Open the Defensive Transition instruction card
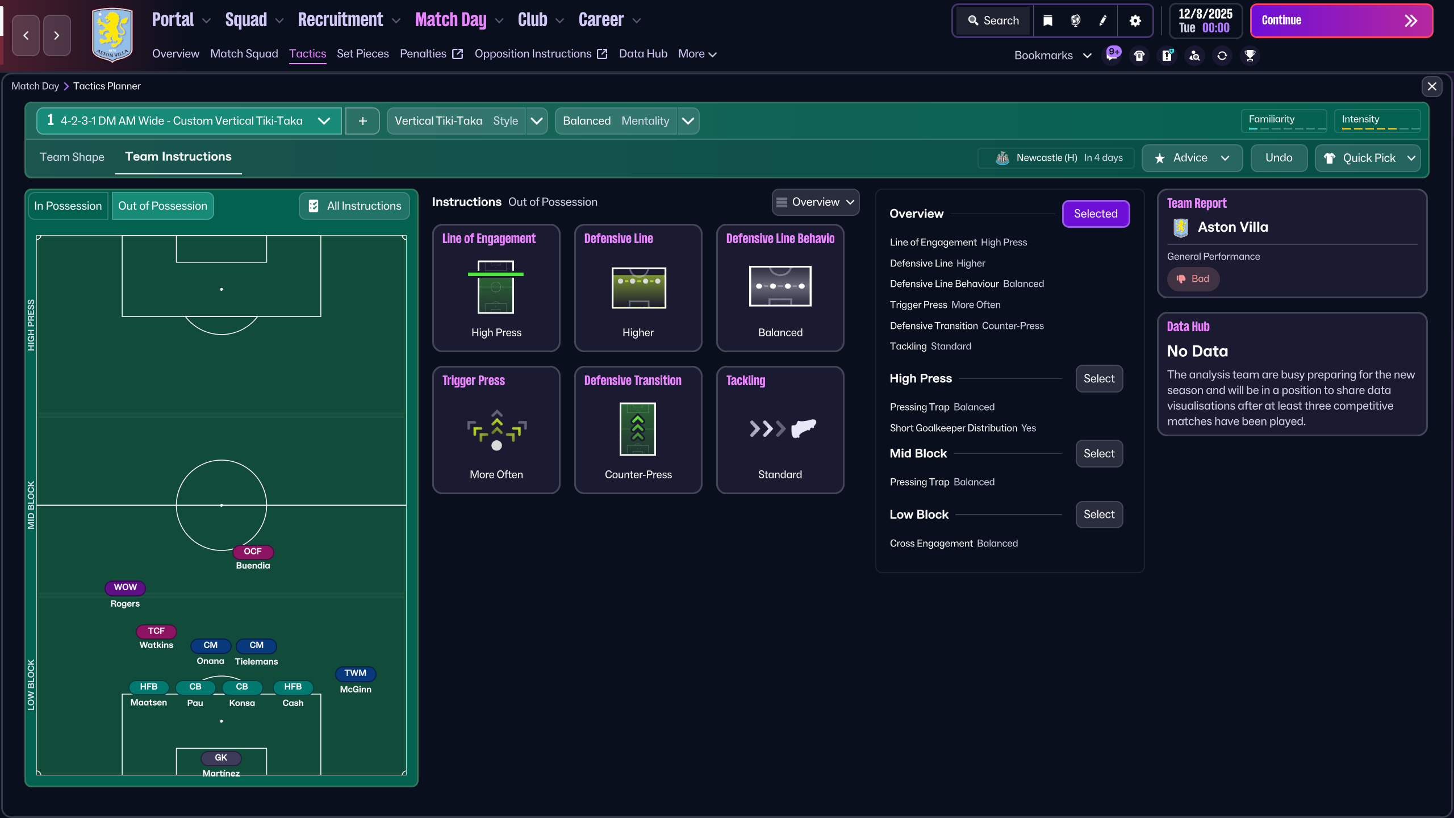The height and width of the screenshot is (818, 1454). click(638, 429)
